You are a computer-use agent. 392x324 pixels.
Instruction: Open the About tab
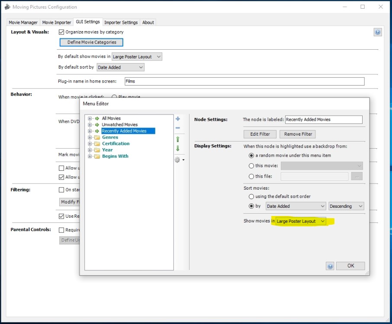pyautogui.click(x=148, y=22)
